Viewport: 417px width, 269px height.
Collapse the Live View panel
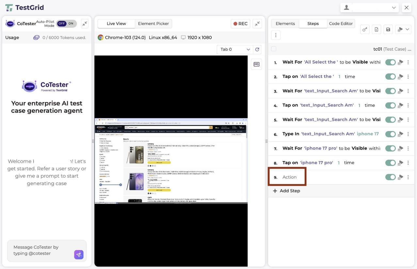pos(257,23)
